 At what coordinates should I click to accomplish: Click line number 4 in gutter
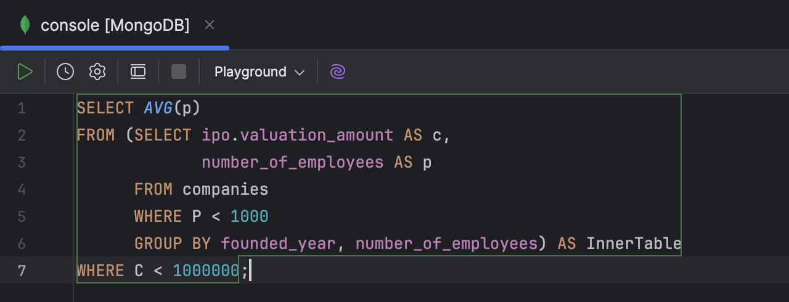coord(22,189)
